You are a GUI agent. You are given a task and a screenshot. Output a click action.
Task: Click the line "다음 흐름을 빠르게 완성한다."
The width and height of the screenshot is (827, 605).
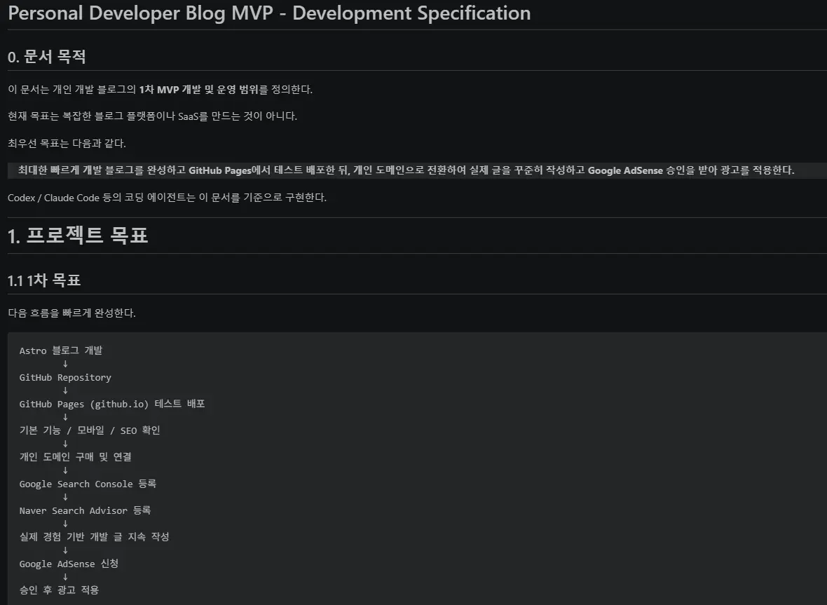click(71, 313)
